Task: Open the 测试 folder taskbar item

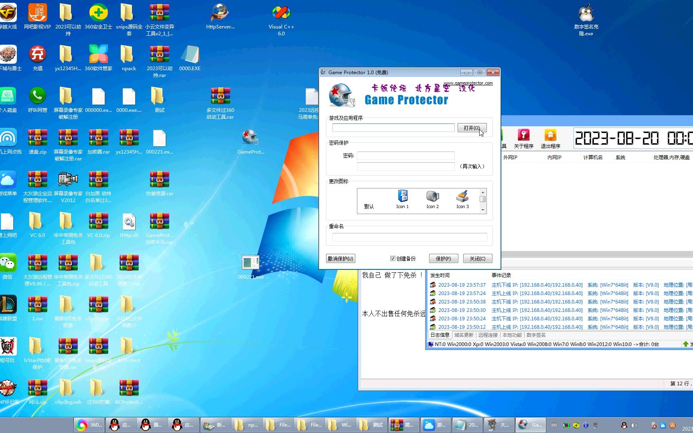Action: [372, 425]
